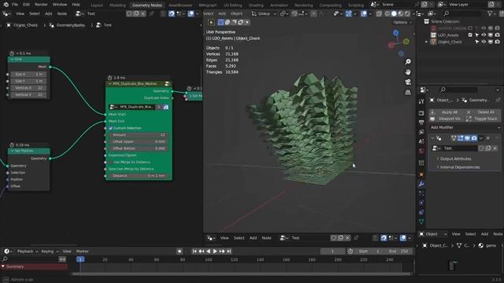Adjust the Offset Upper value slider
Screen dimensions: 504x283
click(138, 141)
